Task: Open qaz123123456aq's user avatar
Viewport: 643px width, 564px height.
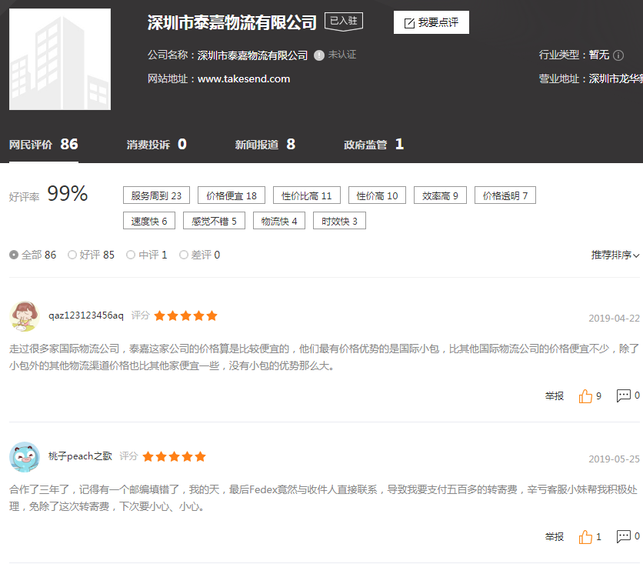Action: [25, 315]
